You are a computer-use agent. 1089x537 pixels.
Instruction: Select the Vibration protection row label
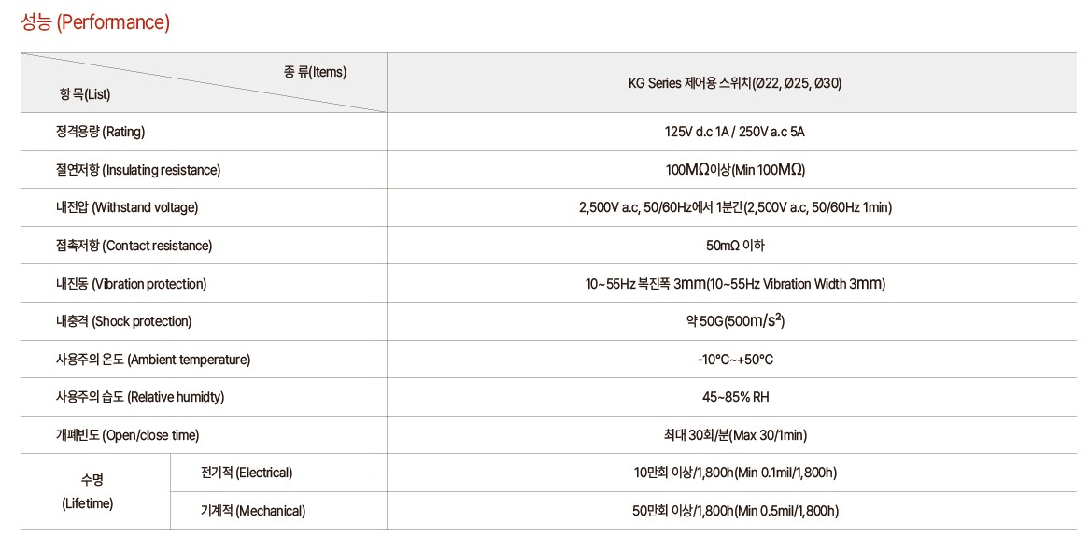131,283
